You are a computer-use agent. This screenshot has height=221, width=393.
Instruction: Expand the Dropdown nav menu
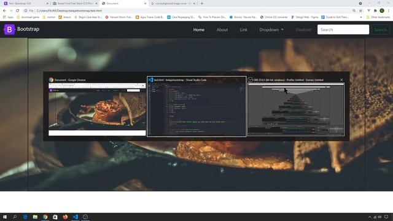coord(271,29)
